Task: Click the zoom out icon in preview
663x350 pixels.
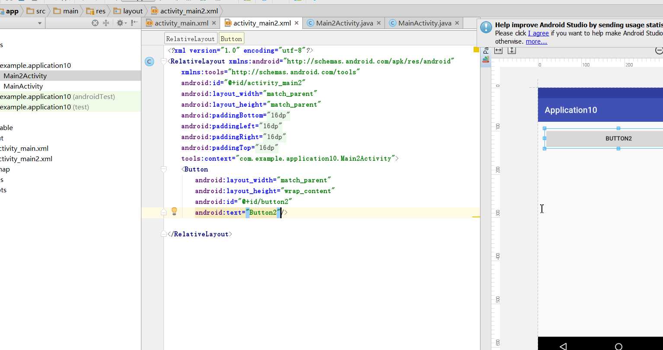Action: point(659,51)
